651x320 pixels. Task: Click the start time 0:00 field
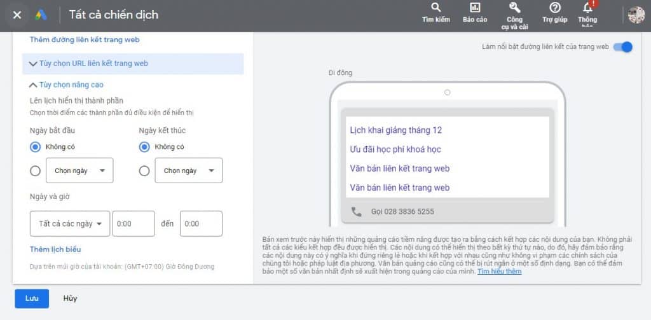click(x=134, y=223)
